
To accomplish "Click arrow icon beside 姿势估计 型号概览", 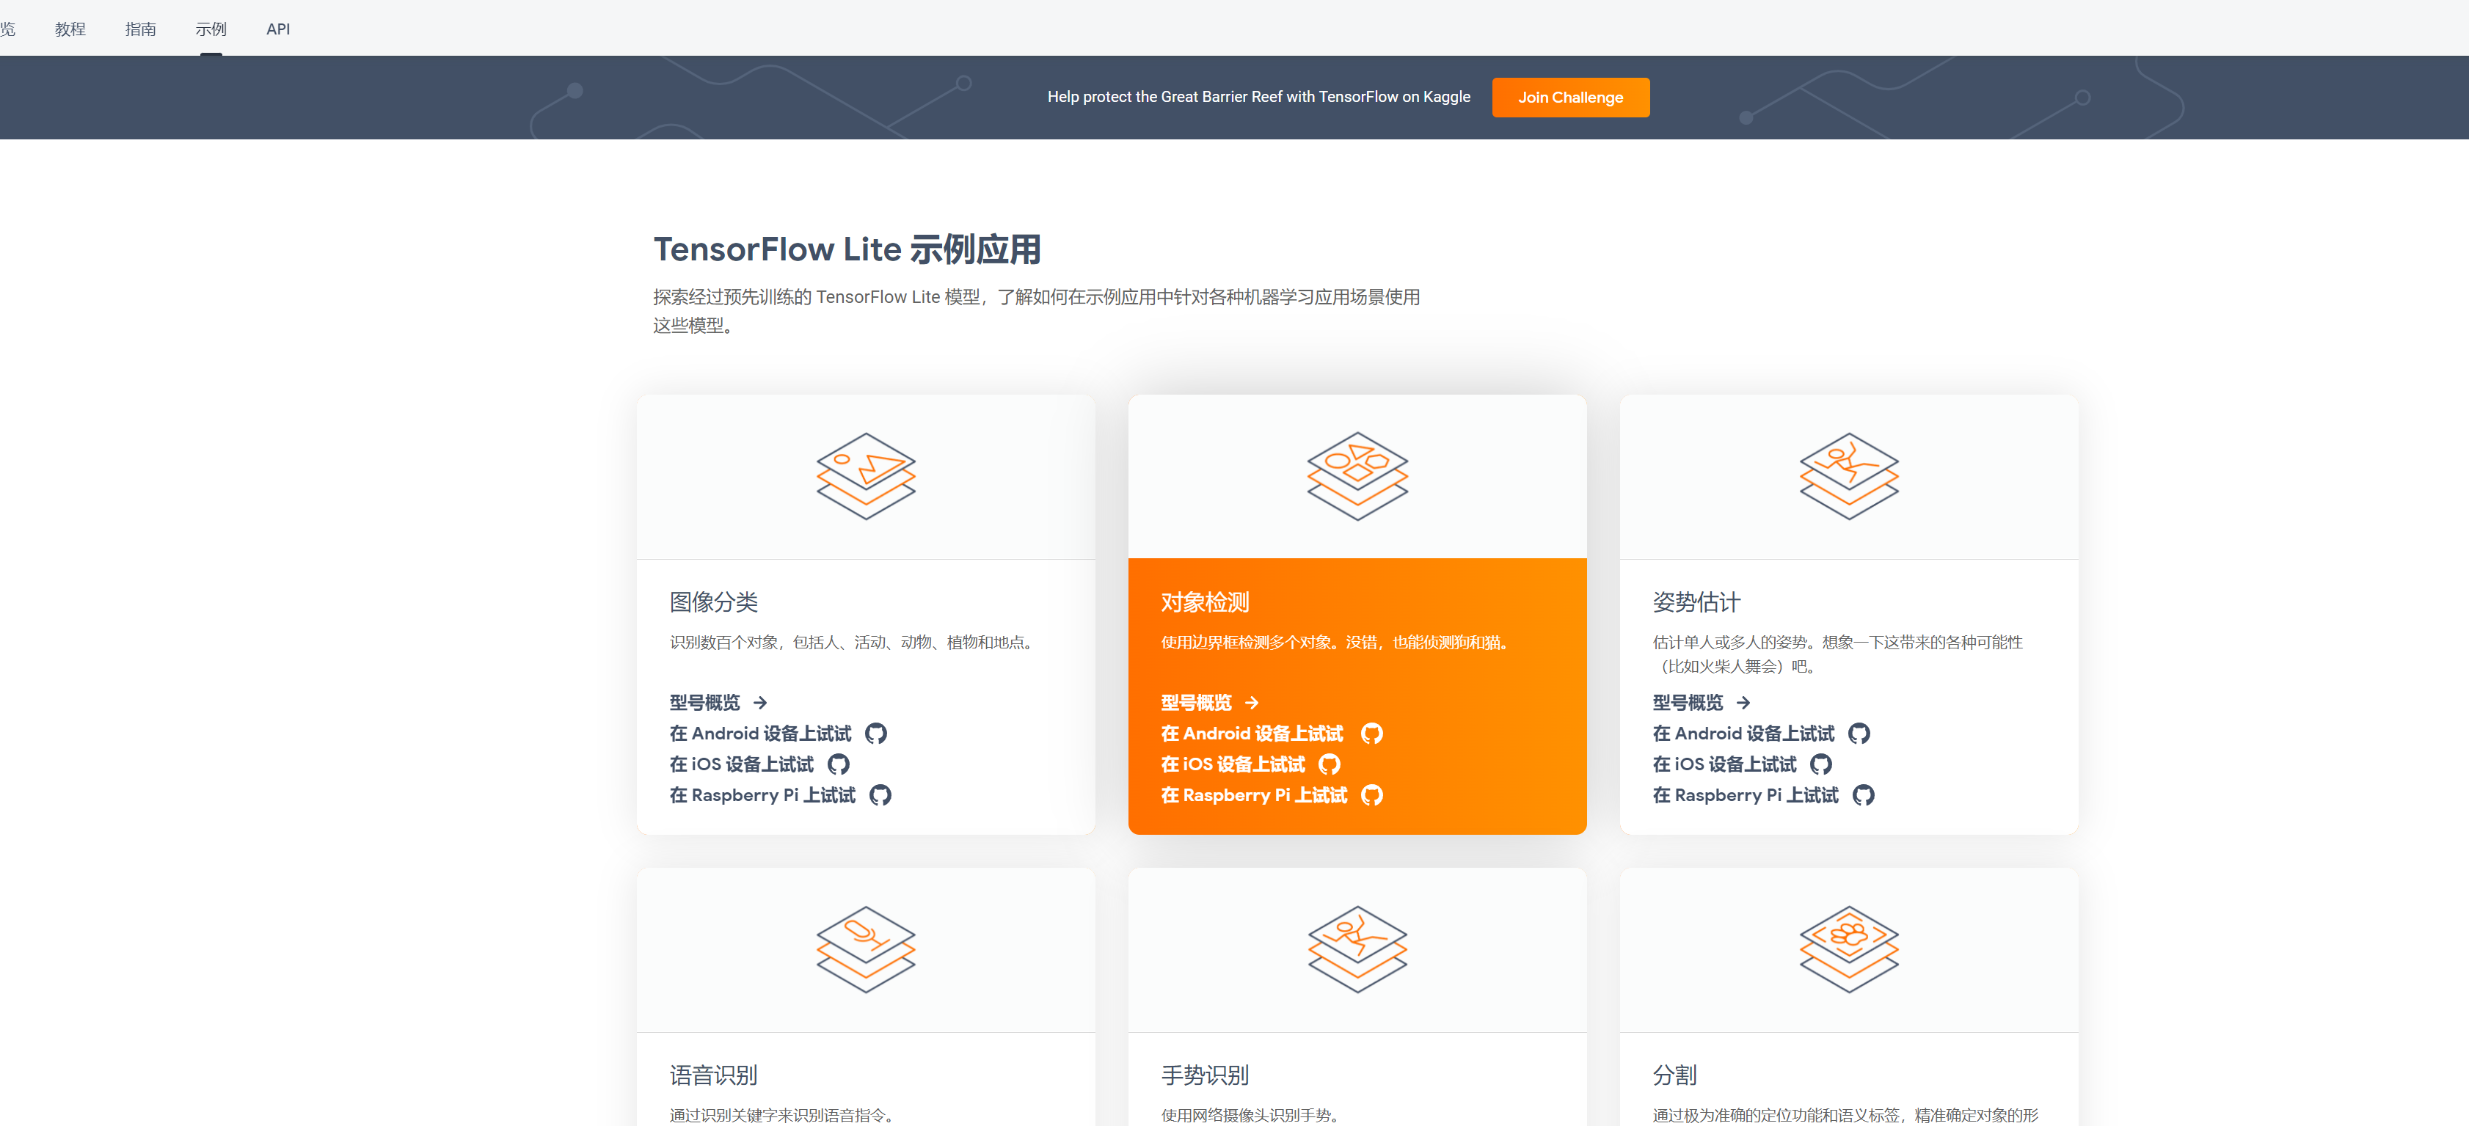I will click(x=1743, y=703).
